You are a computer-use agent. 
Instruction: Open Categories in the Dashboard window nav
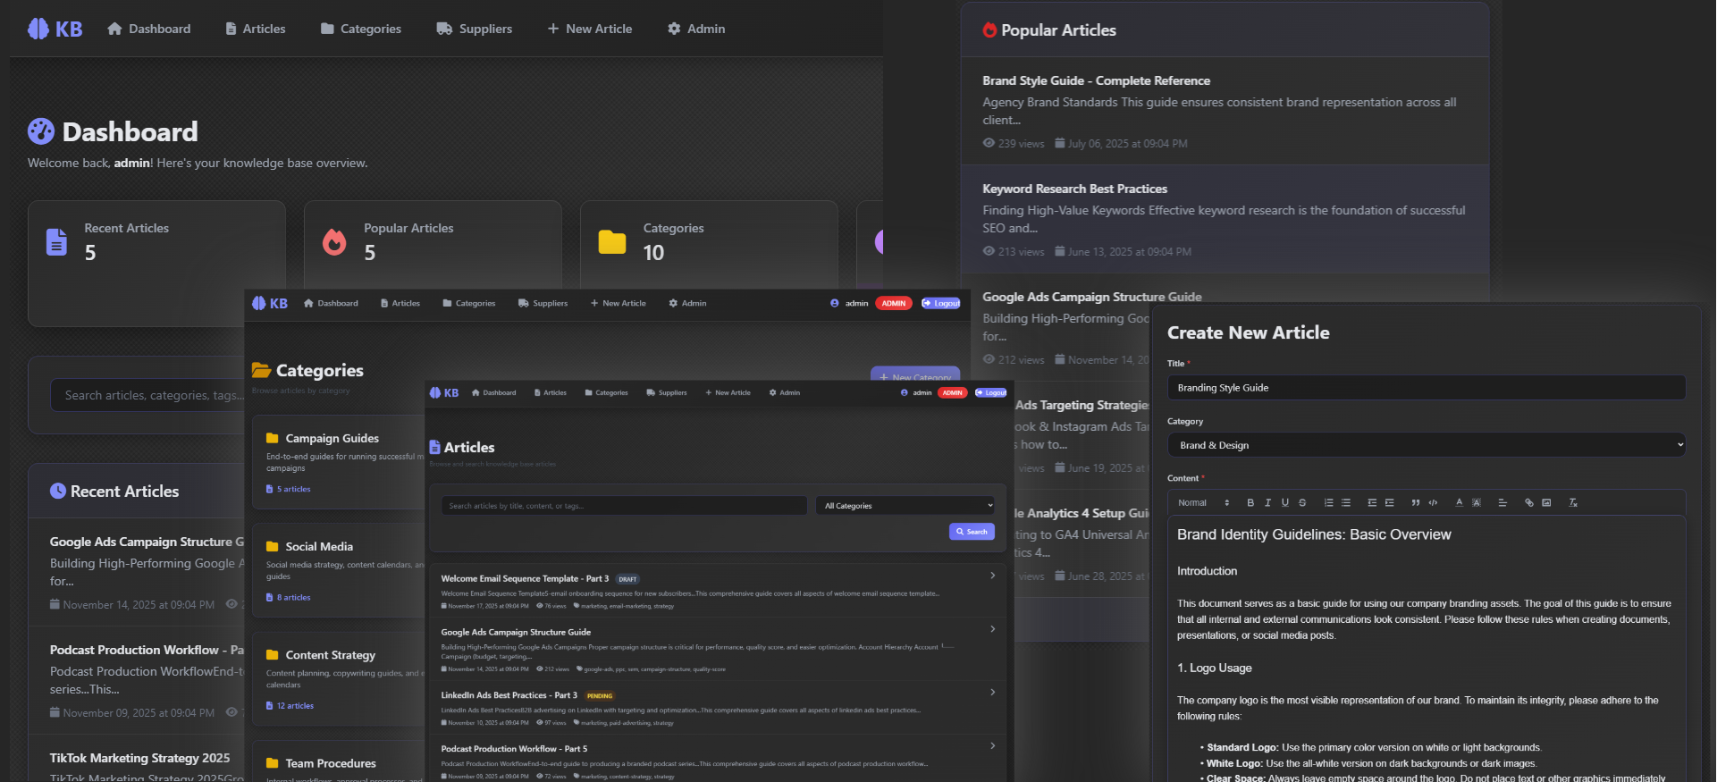(x=361, y=29)
